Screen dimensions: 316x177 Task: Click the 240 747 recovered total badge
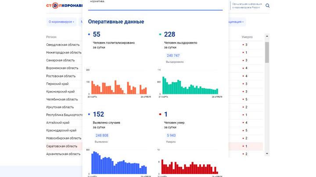173,56
